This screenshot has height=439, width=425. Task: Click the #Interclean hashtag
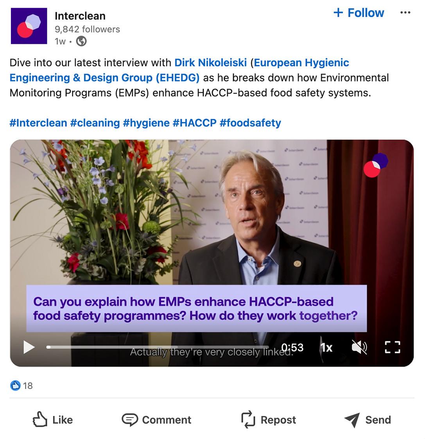pos(38,123)
